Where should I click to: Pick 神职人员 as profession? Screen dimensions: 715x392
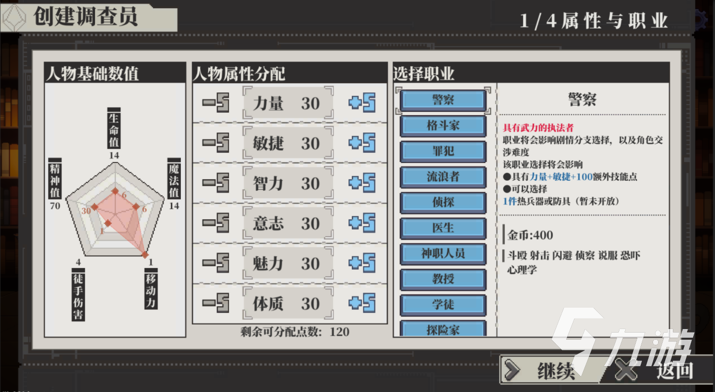click(x=443, y=253)
